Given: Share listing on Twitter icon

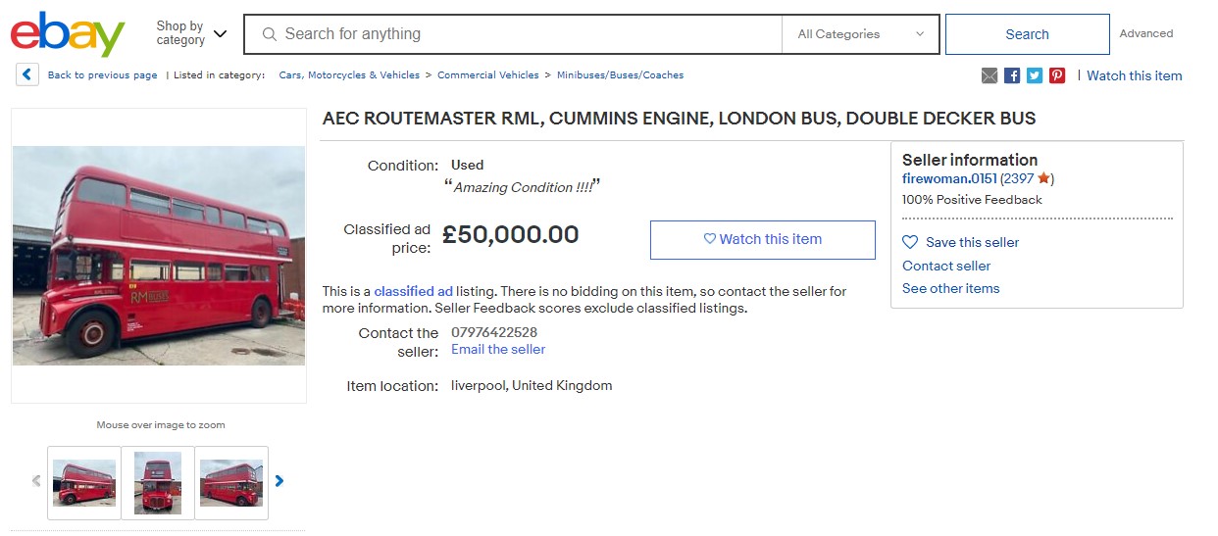Looking at the screenshot, I should click(1035, 75).
